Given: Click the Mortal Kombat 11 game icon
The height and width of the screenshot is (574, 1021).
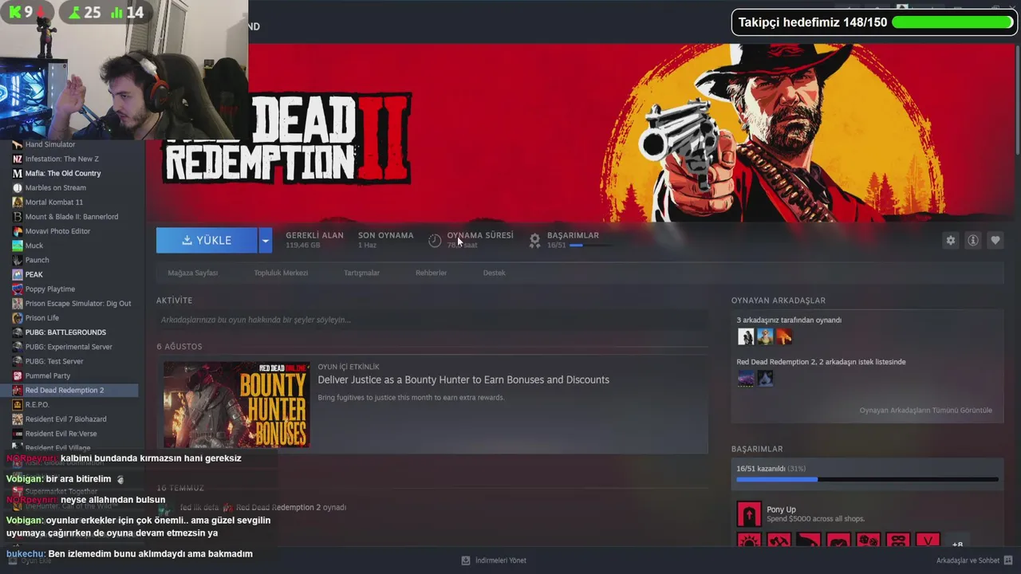Looking at the screenshot, I should [18, 202].
